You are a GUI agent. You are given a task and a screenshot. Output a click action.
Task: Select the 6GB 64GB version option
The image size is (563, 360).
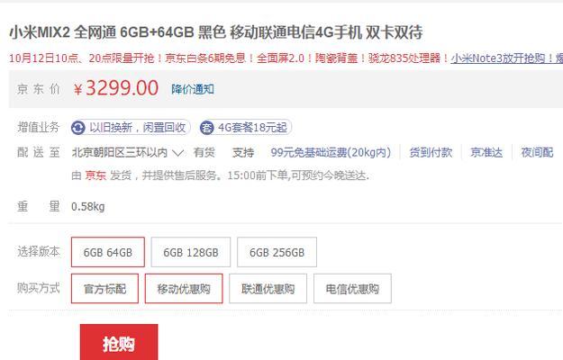pyautogui.click(x=108, y=252)
